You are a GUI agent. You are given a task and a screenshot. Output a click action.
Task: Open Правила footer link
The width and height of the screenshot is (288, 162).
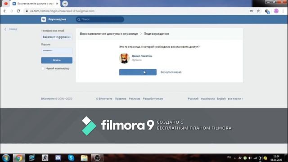point(121,99)
